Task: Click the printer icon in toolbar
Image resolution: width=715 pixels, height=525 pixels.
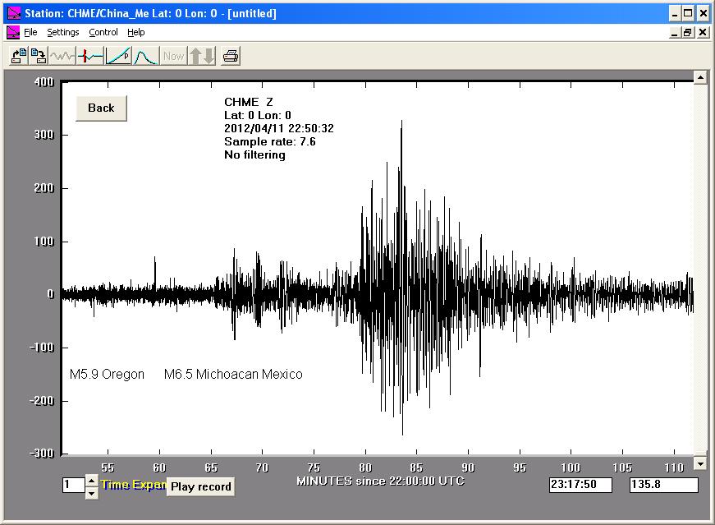Action: pyautogui.click(x=231, y=56)
